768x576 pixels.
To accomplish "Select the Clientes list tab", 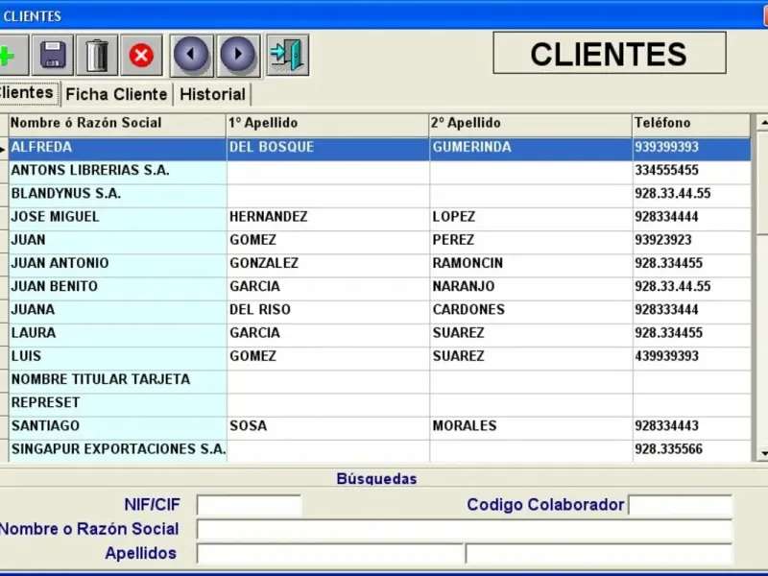I will (x=29, y=93).
